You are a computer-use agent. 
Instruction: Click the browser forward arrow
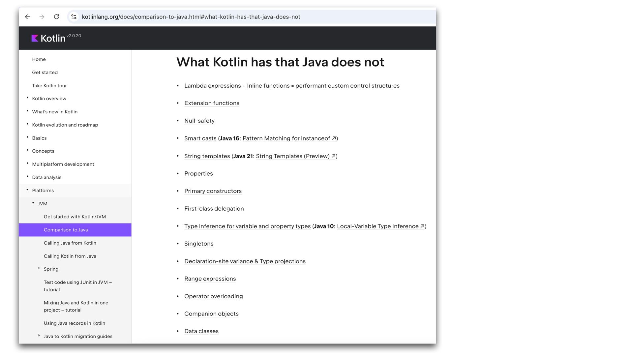click(42, 17)
